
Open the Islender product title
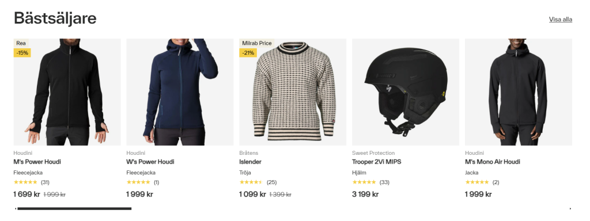tap(250, 162)
